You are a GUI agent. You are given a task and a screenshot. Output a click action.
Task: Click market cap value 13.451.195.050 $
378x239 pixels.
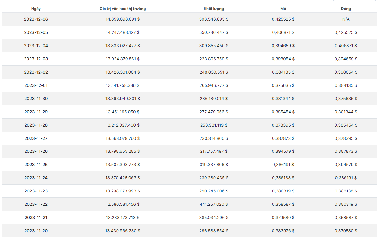(x=123, y=112)
